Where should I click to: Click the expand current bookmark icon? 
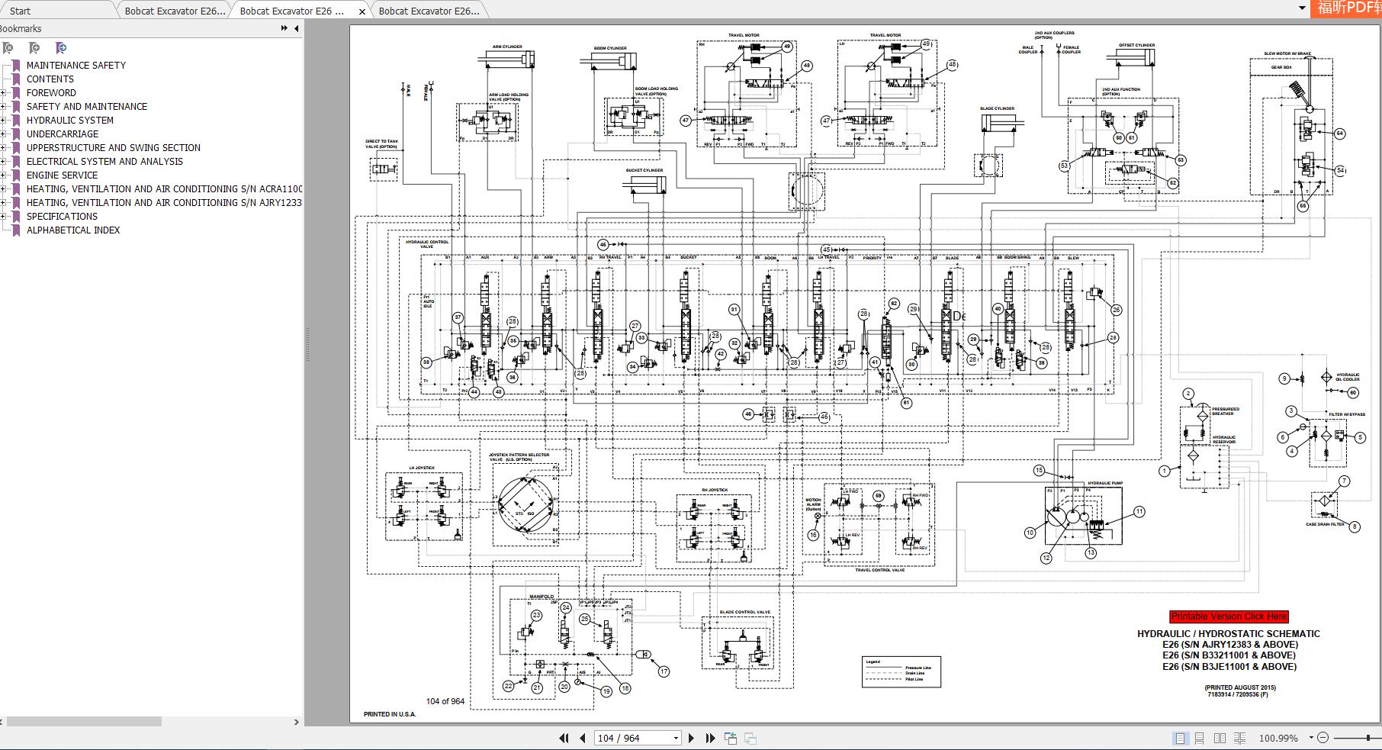pos(60,47)
